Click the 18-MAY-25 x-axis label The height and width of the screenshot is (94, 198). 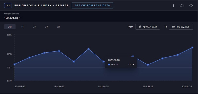tap(59, 87)
